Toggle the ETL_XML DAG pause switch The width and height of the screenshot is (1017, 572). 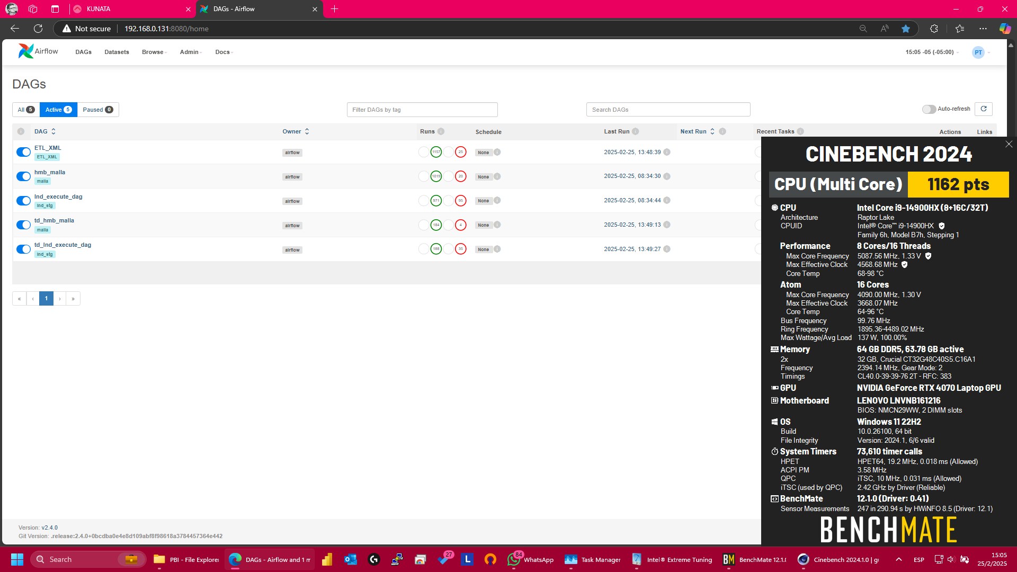pos(23,152)
